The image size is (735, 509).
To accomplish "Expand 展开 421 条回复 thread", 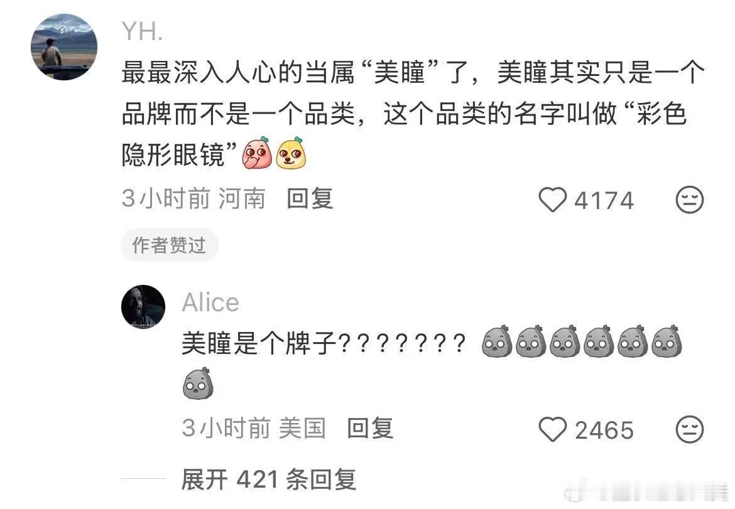I will [x=269, y=480].
